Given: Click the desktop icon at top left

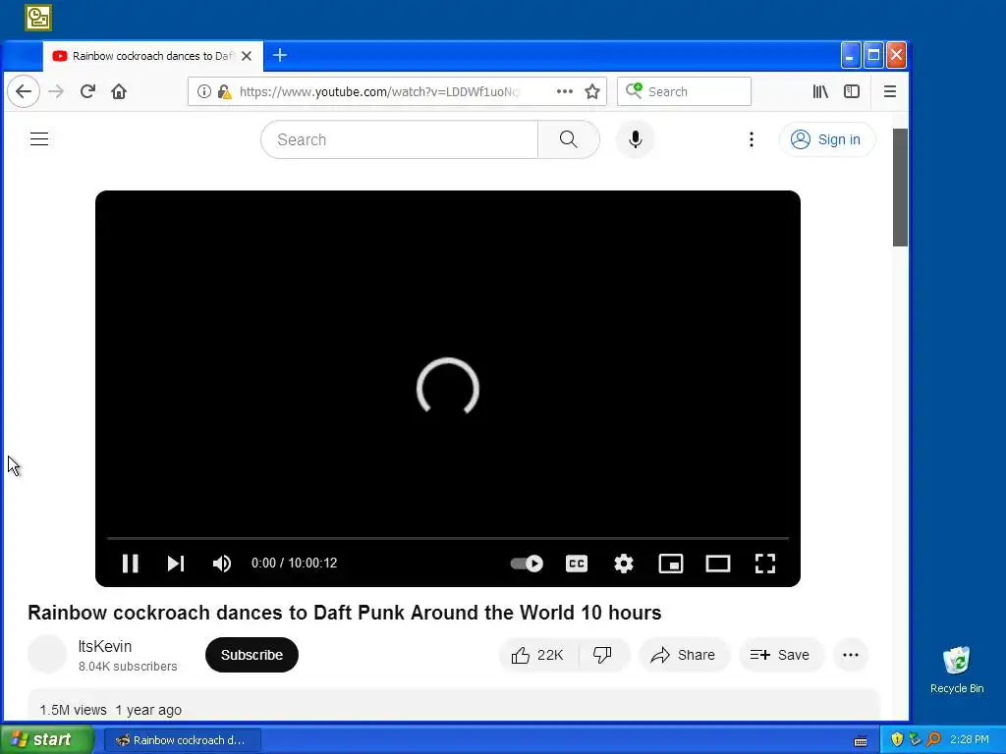Looking at the screenshot, I should coord(38,18).
